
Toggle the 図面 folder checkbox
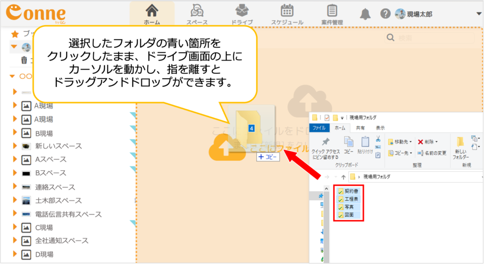click(x=341, y=215)
